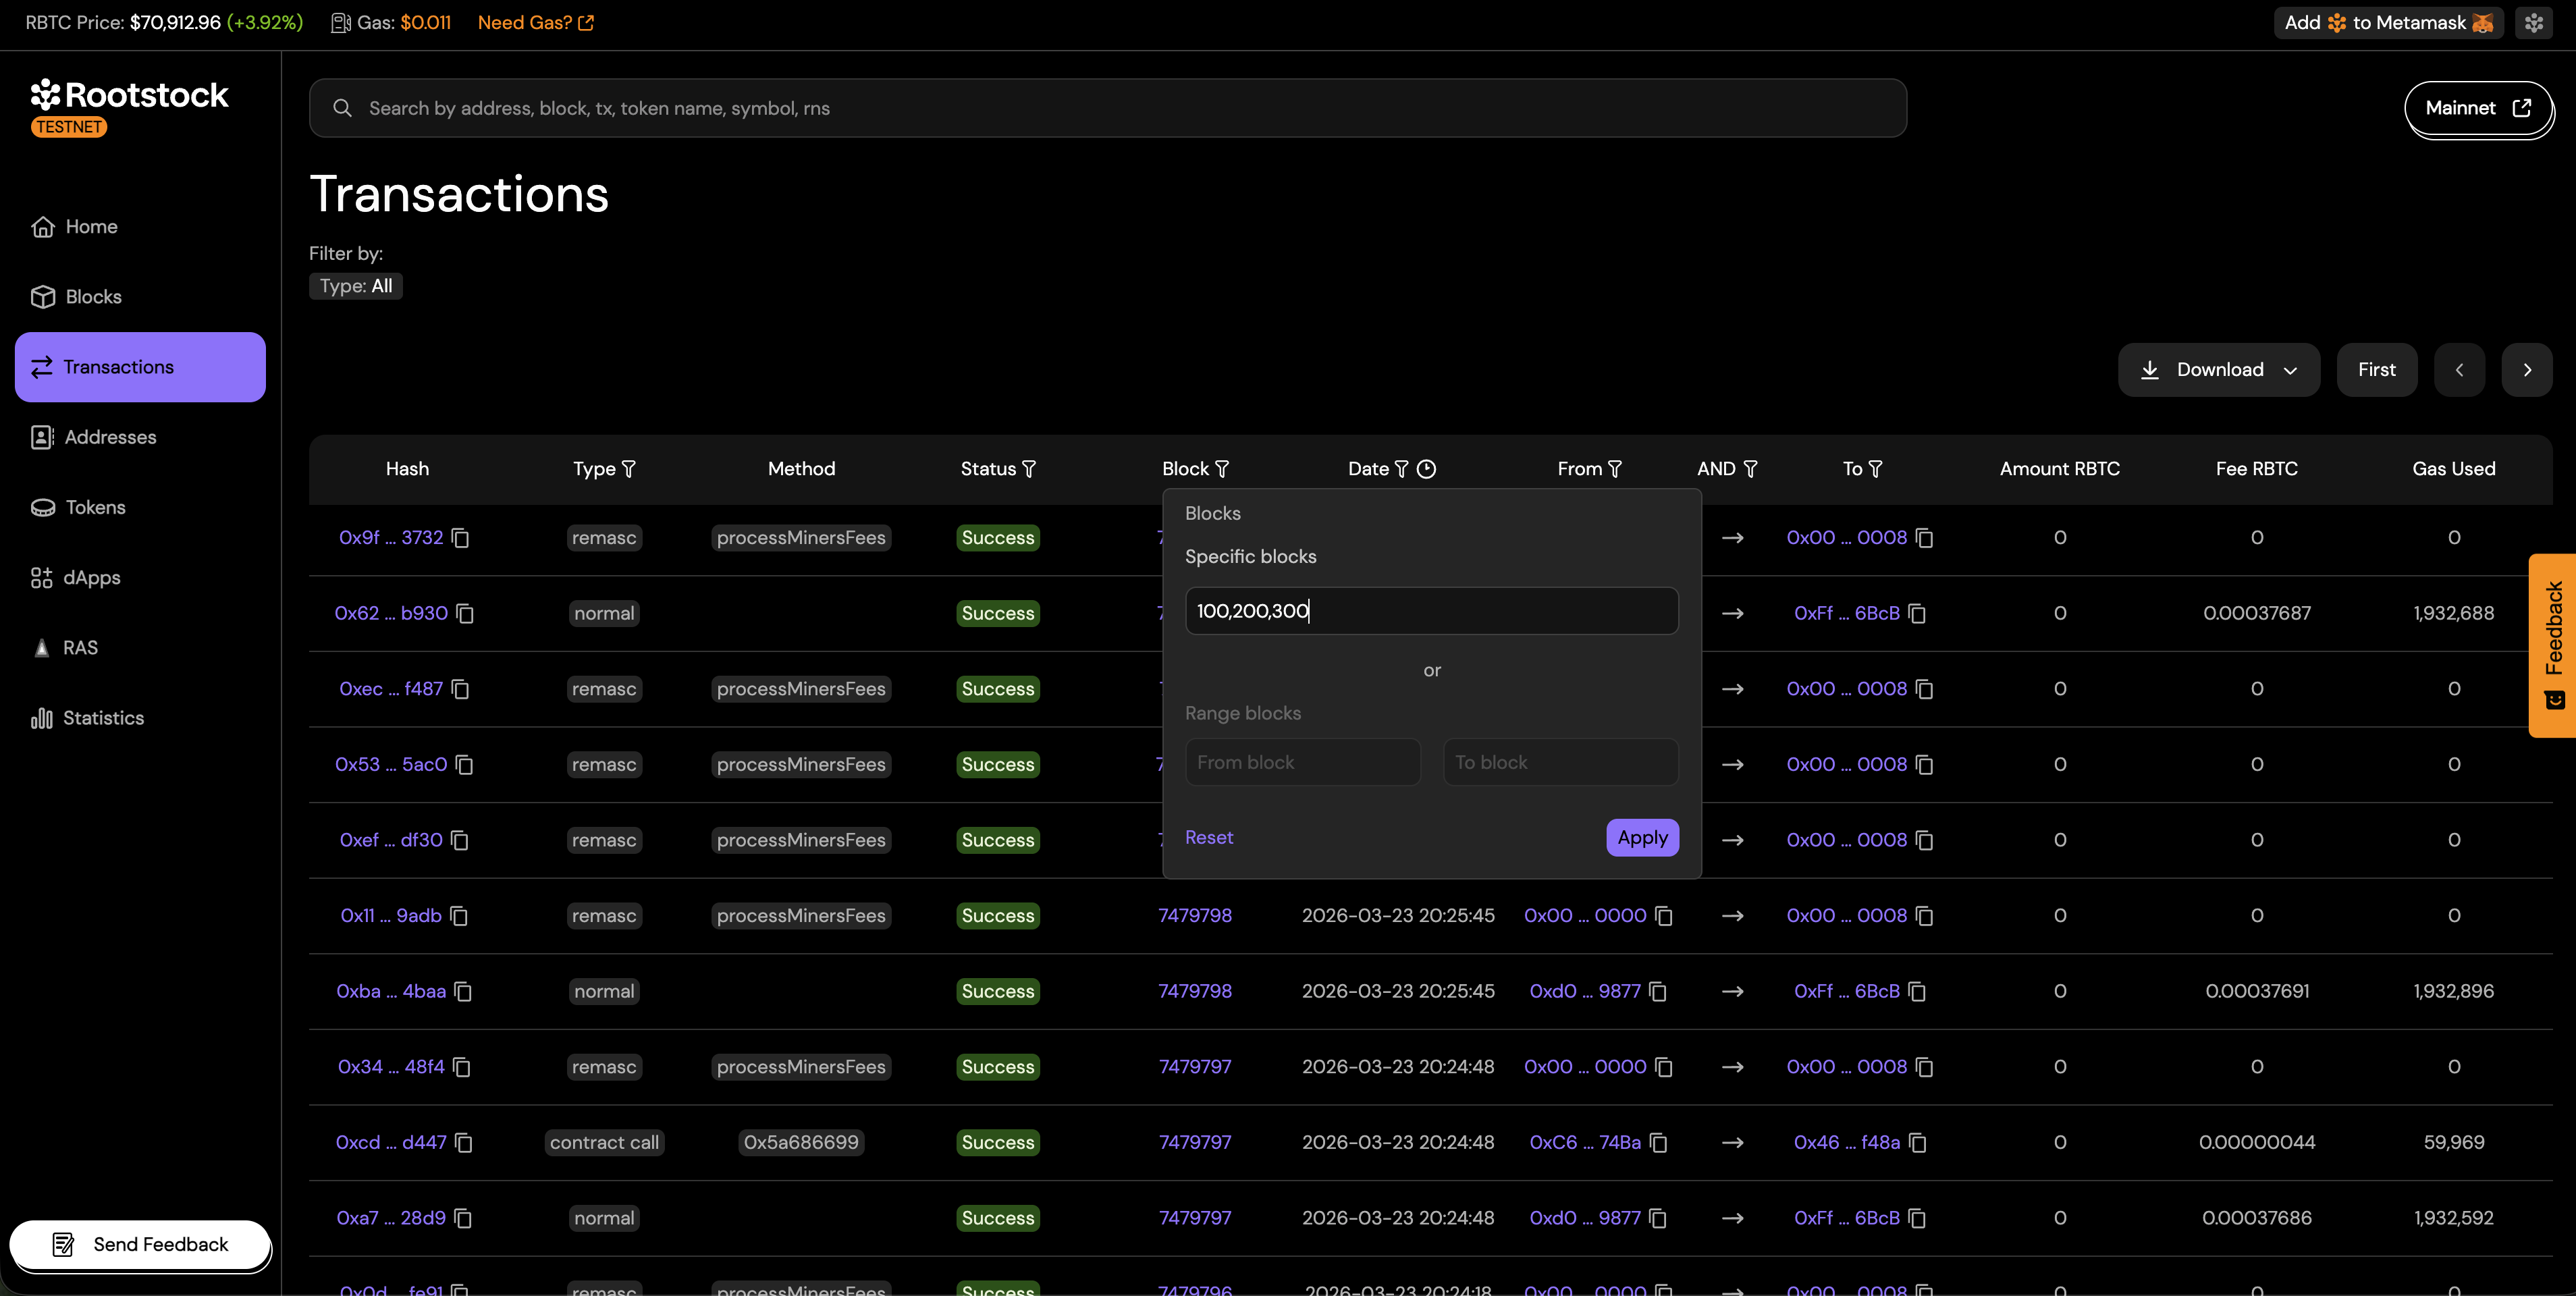Image resolution: width=2576 pixels, height=1296 pixels.
Task: Open the From column filter
Action: tap(1614, 468)
